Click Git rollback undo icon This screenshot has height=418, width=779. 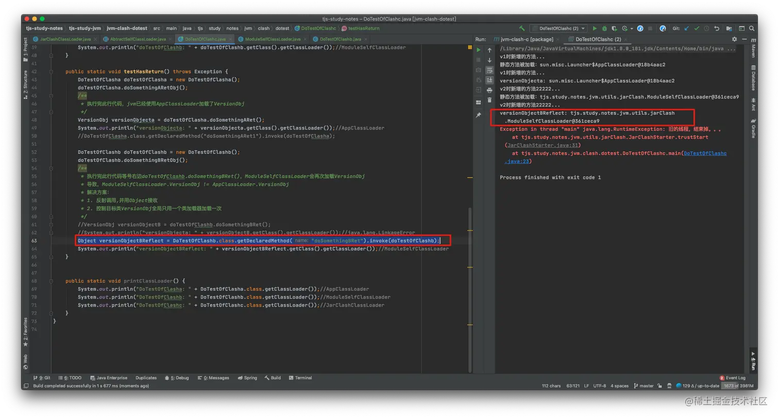[x=716, y=28]
